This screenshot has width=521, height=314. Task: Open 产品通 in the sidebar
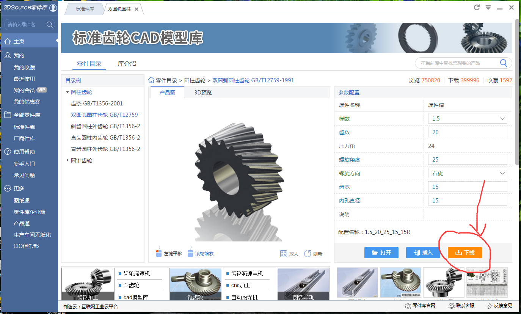point(22,223)
